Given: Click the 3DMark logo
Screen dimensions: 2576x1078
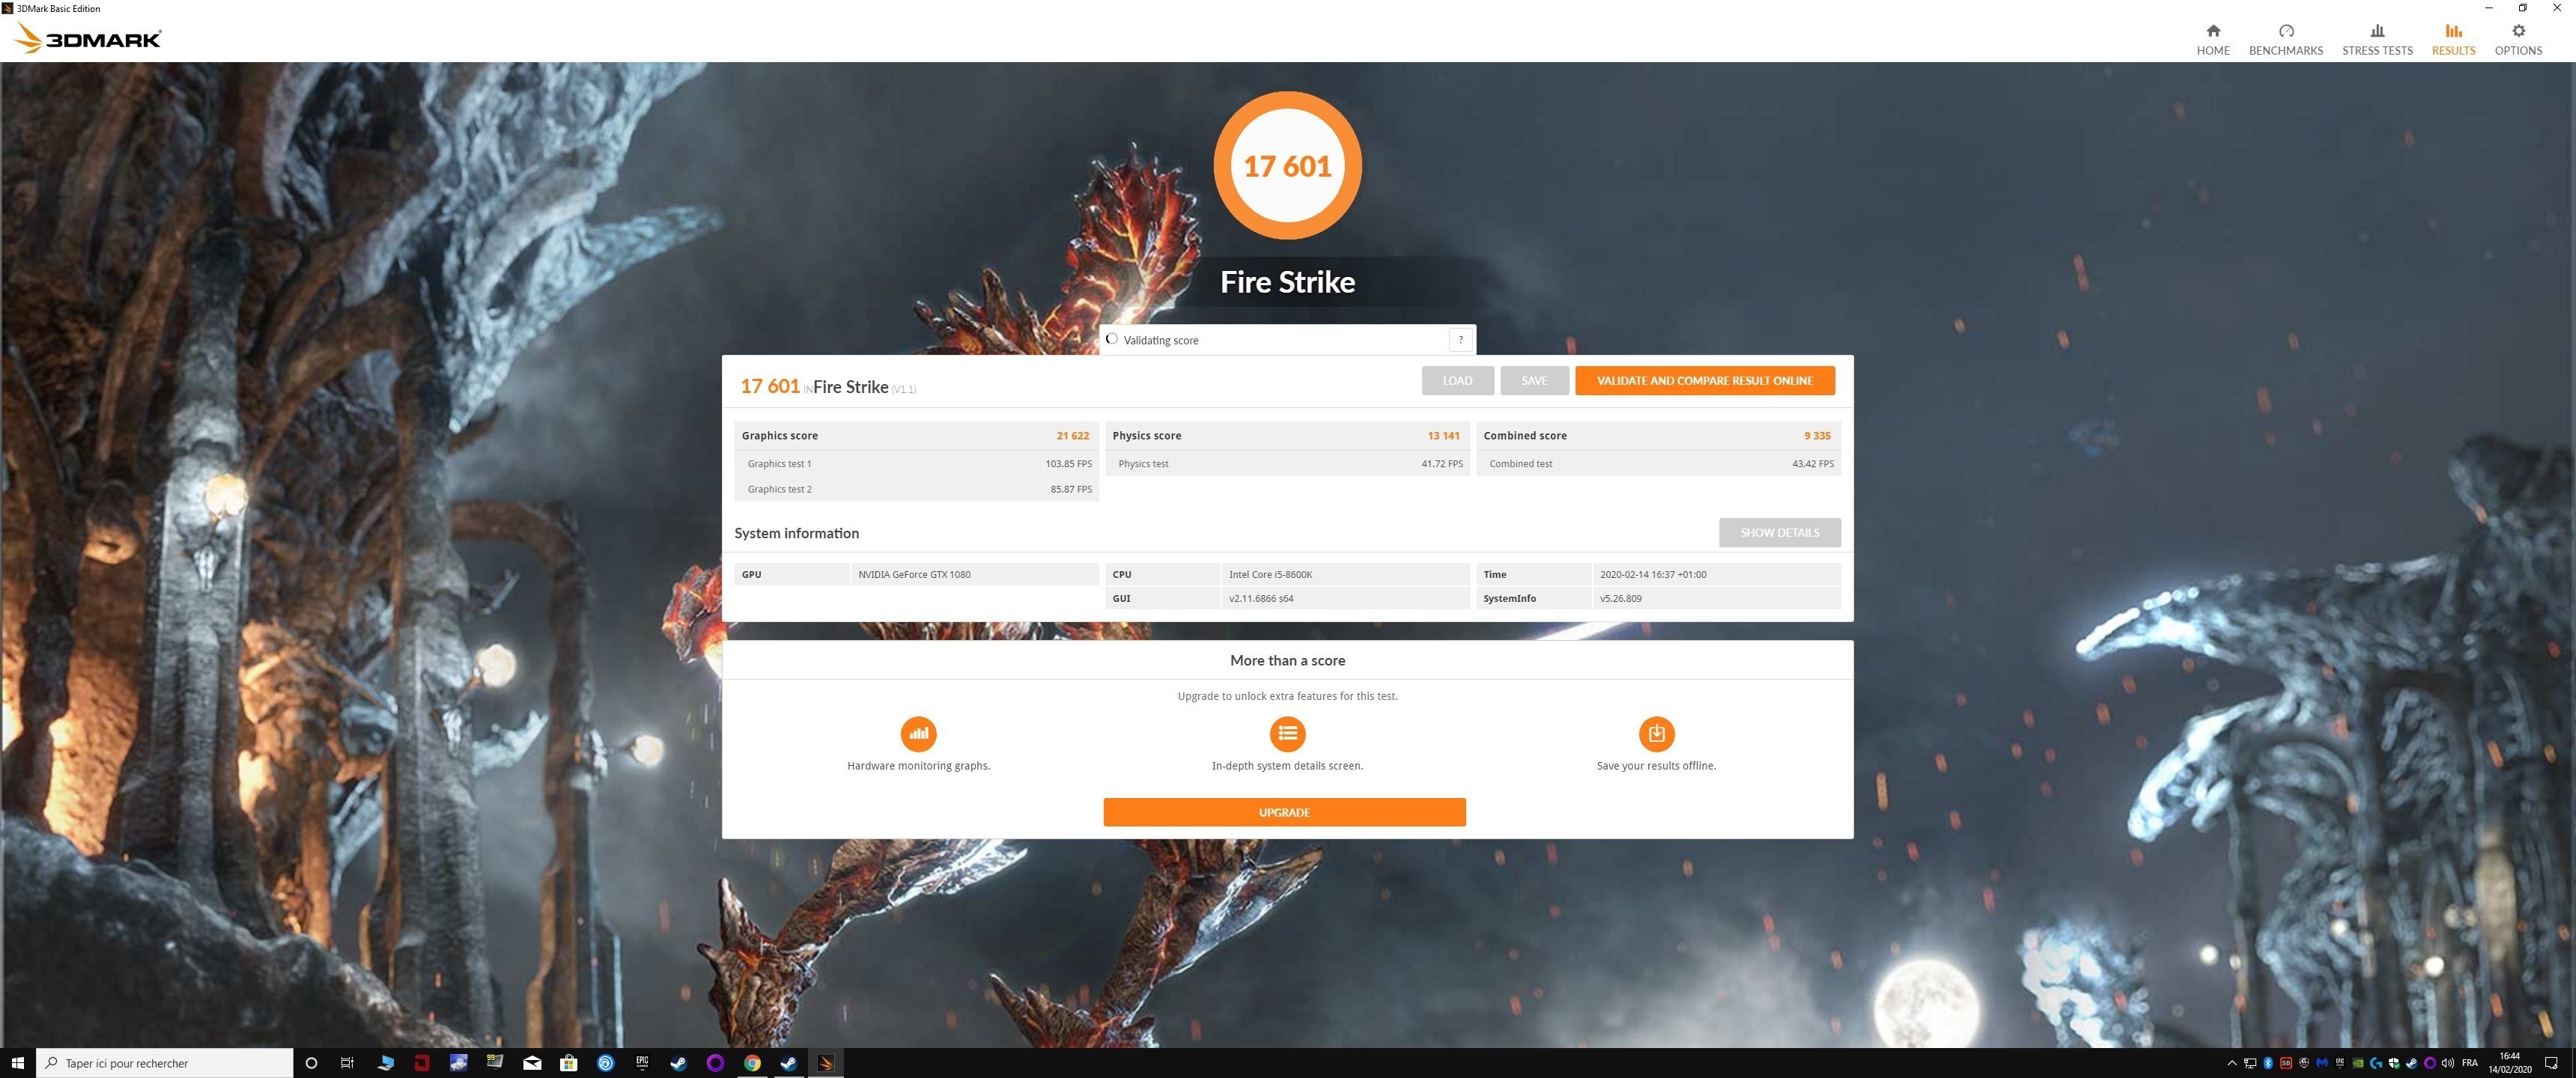Looking at the screenshot, I should [88, 39].
